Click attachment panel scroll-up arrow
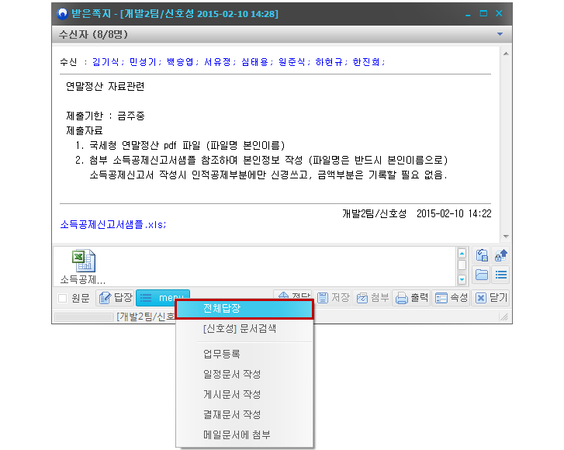The image size is (564, 450). pos(462,253)
